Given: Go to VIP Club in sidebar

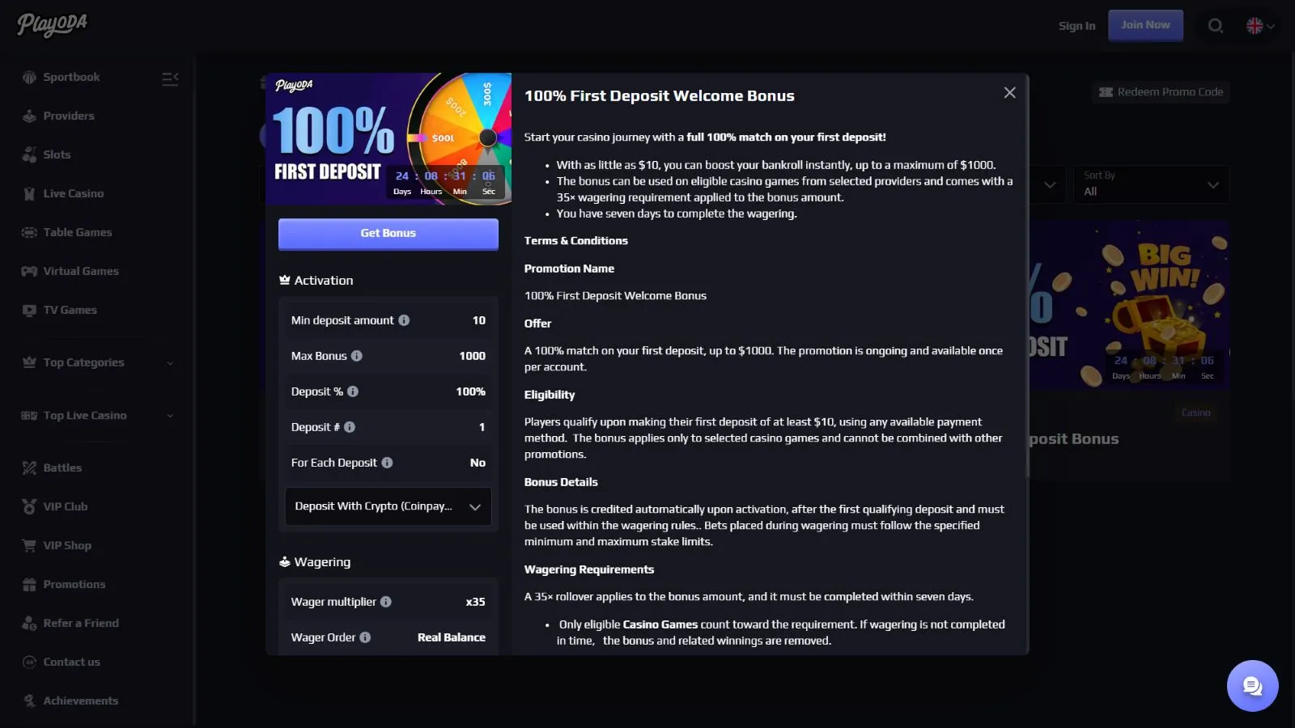Looking at the screenshot, I should (x=65, y=506).
